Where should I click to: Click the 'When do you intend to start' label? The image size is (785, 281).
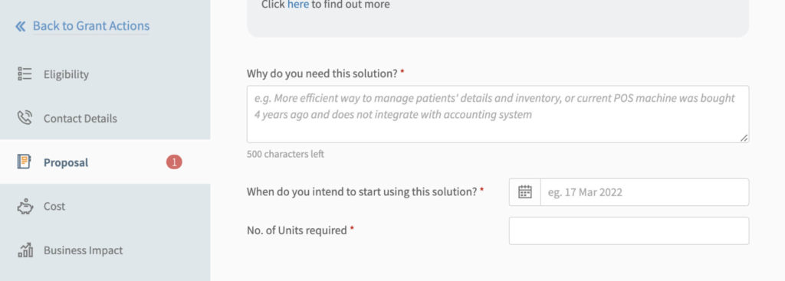click(x=362, y=191)
